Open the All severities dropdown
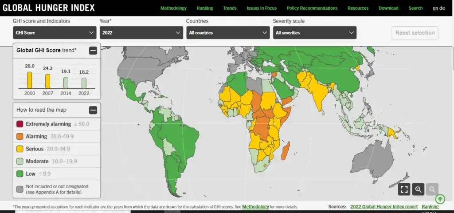Image resolution: width=454 pixels, height=213 pixels. [x=315, y=33]
